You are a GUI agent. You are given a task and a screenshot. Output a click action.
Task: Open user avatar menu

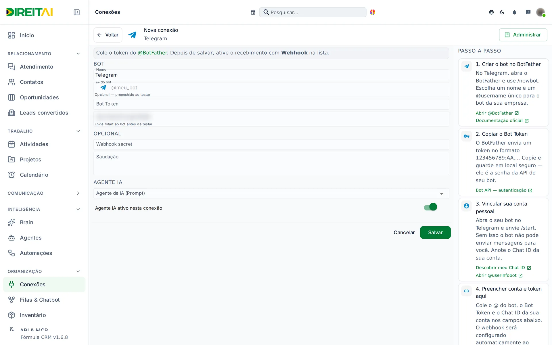(x=541, y=12)
